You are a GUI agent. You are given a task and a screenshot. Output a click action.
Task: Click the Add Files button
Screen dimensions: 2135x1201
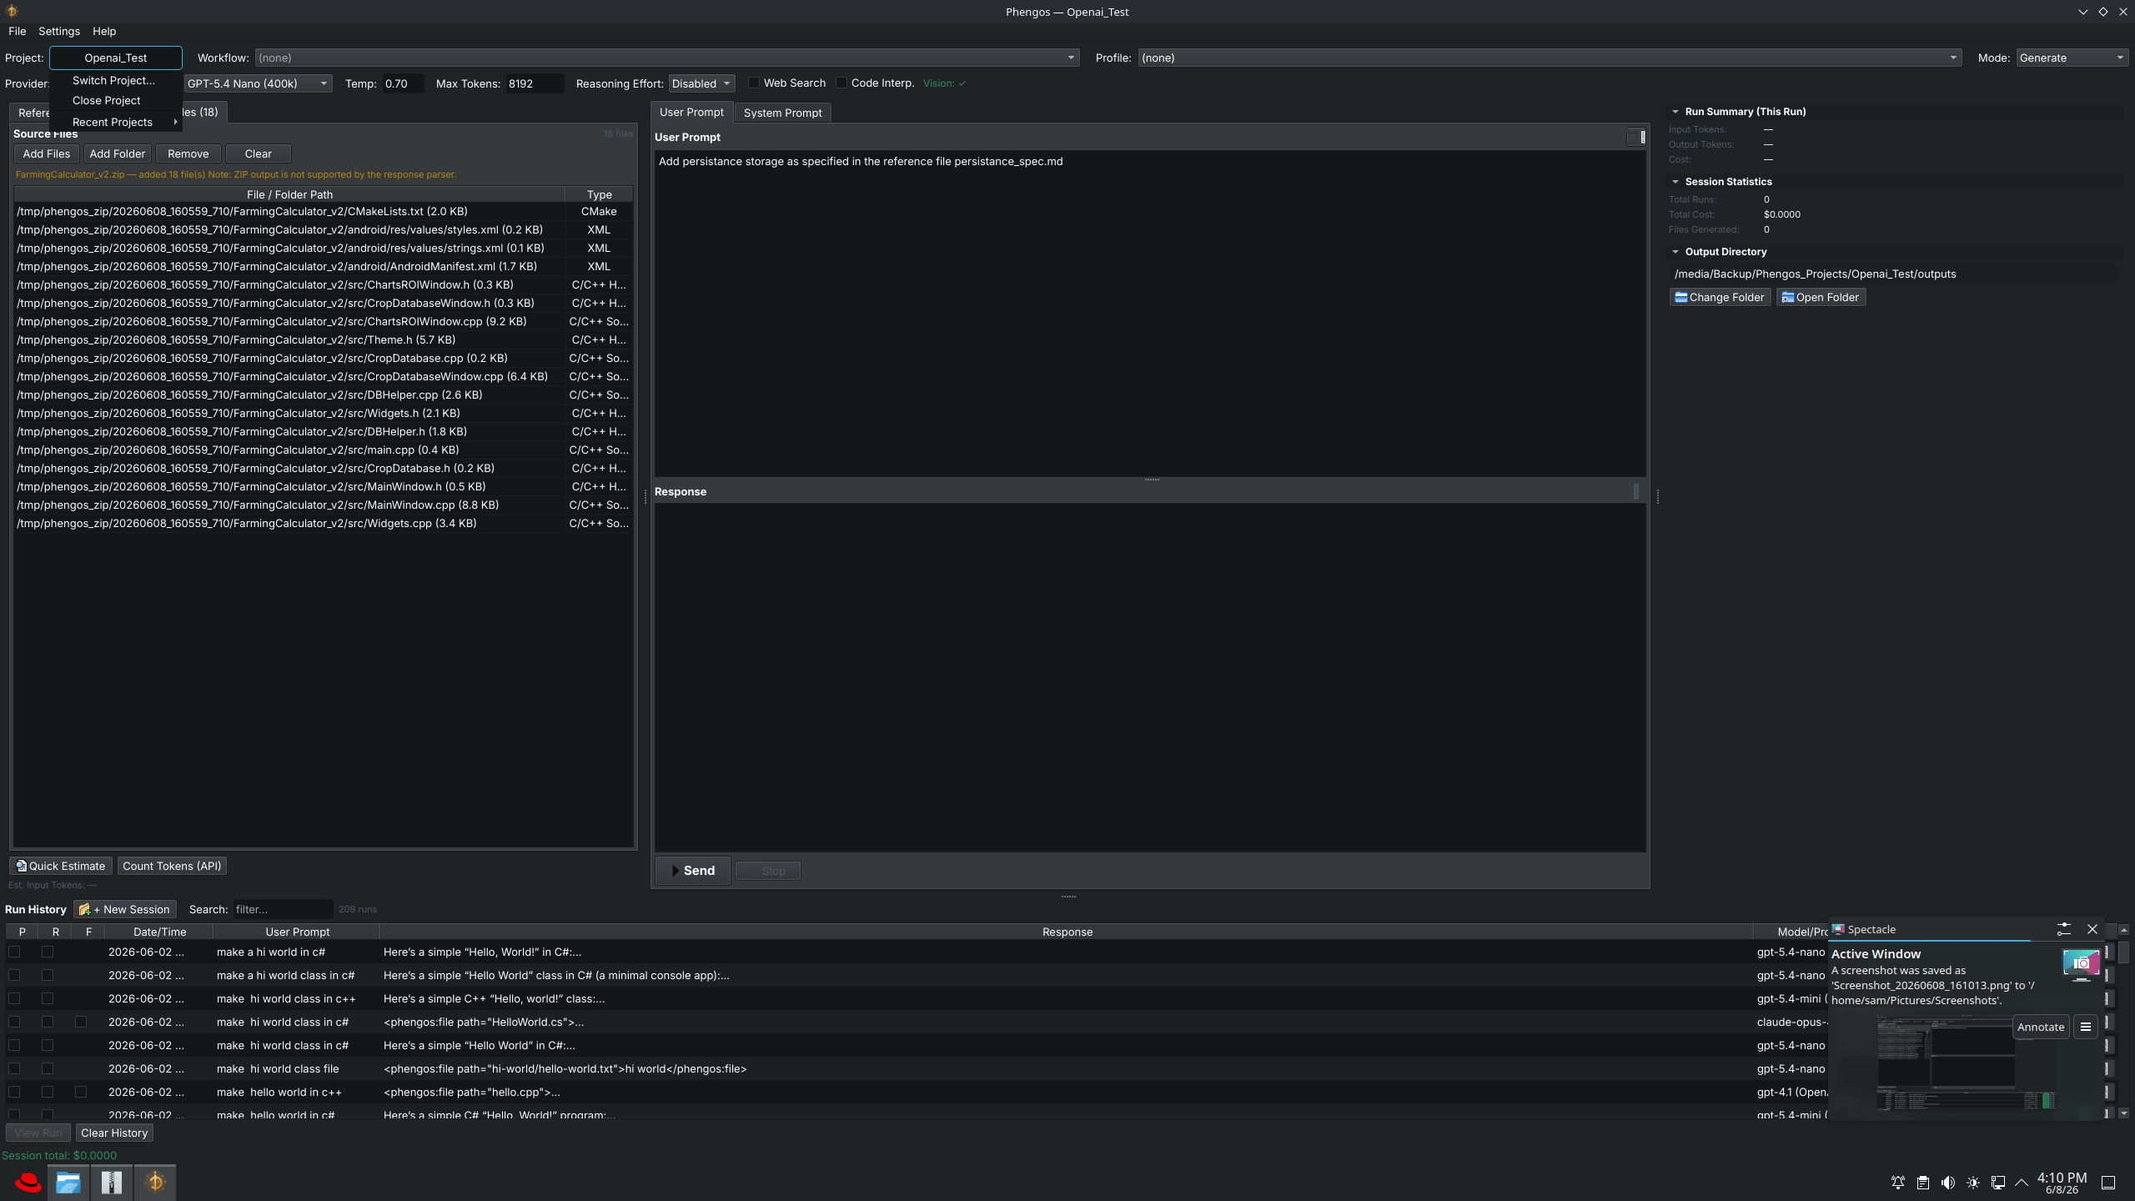tap(47, 153)
